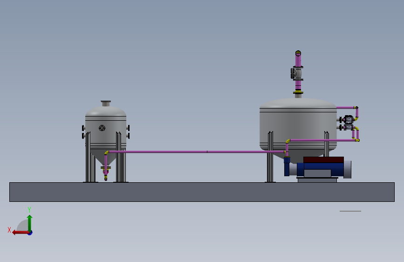The height and width of the screenshot is (262, 404).
Task: Select the valve on the vertical top pipe
Action: click(297, 73)
